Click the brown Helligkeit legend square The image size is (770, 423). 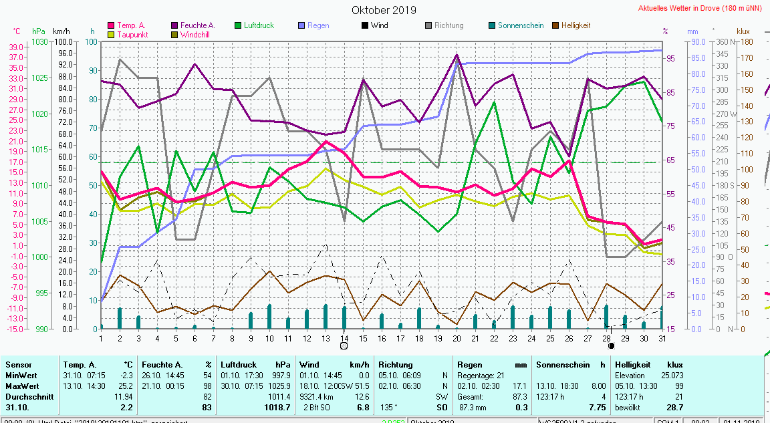(x=555, y=26)
